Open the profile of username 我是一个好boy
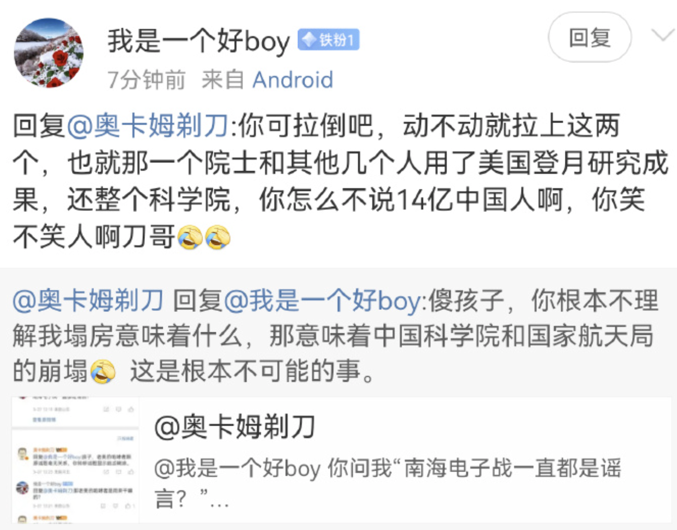 pos(198,41)
